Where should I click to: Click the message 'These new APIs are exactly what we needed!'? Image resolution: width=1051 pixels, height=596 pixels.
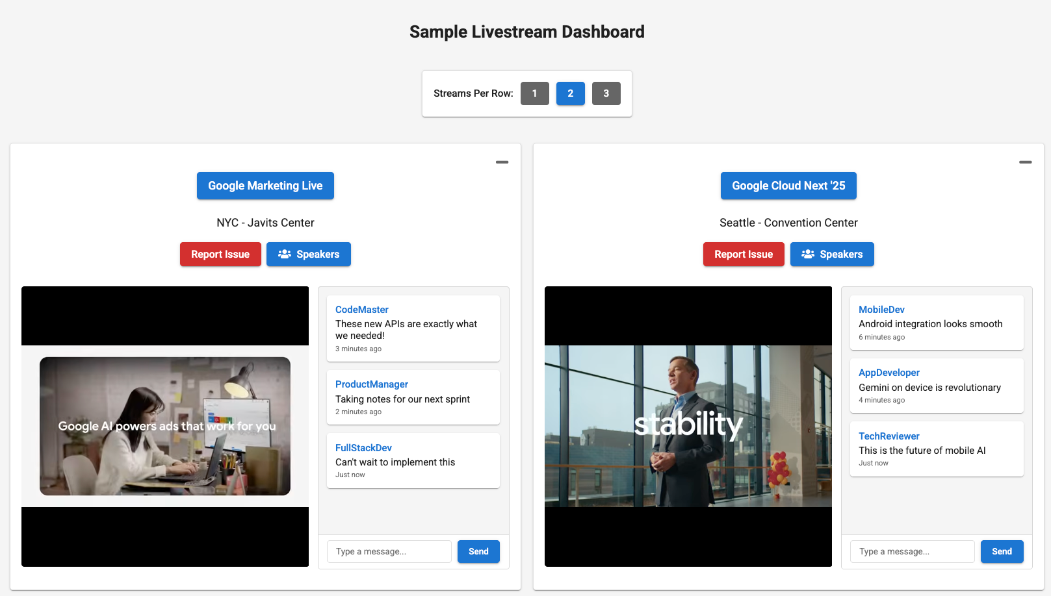pos(406,330)
